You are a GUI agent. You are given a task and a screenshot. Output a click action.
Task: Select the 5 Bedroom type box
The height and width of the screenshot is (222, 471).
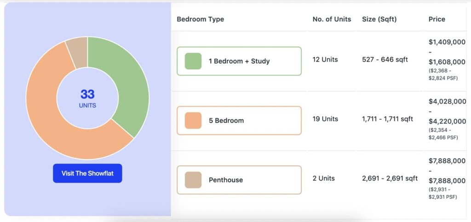(239, 121)
